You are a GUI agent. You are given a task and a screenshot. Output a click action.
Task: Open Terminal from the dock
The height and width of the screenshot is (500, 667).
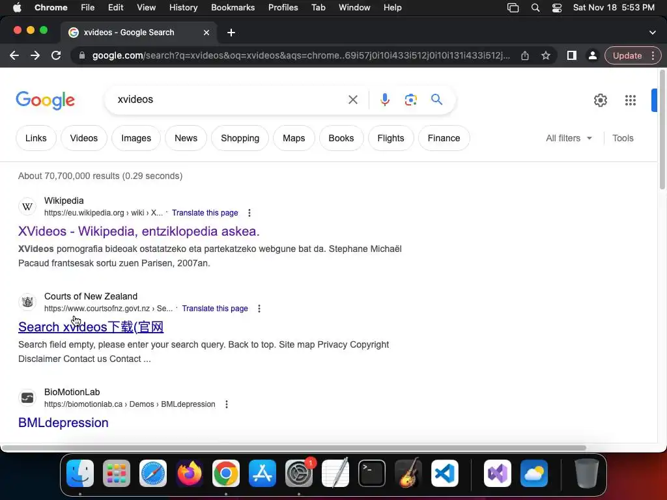[372, 473]
